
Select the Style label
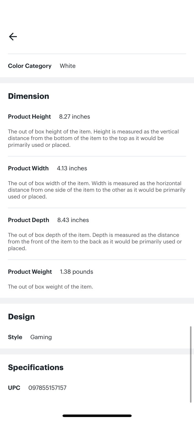[15, 337]
